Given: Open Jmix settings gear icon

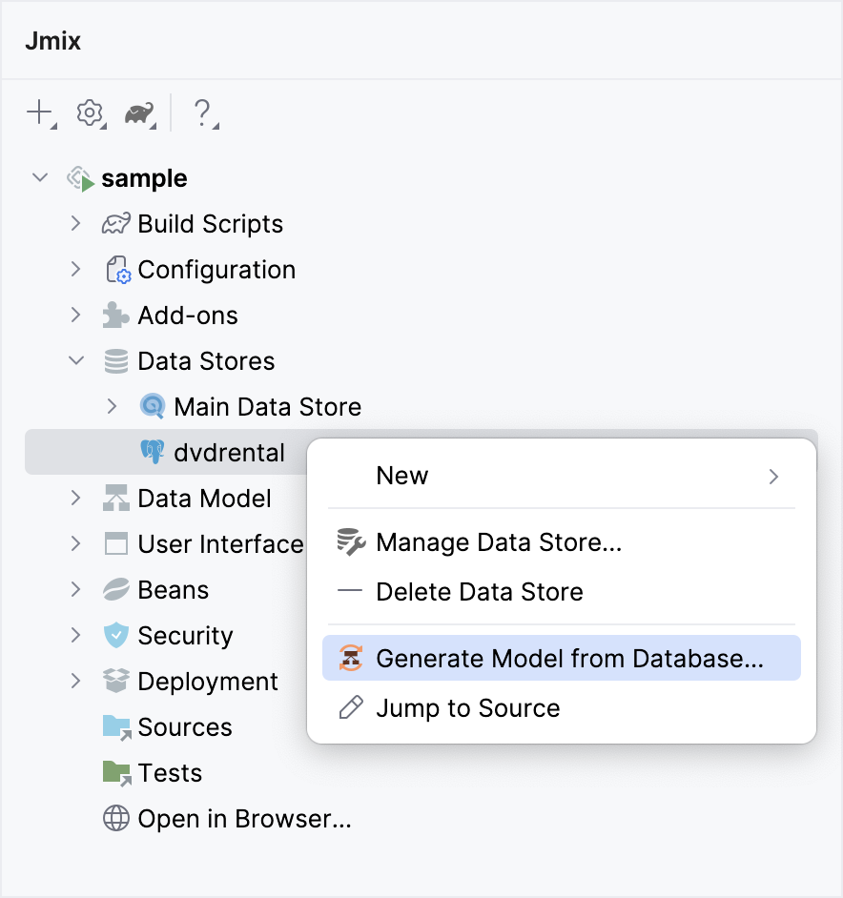Looking at the screenshot, I should pyautogui.click(x=89, y=112).
